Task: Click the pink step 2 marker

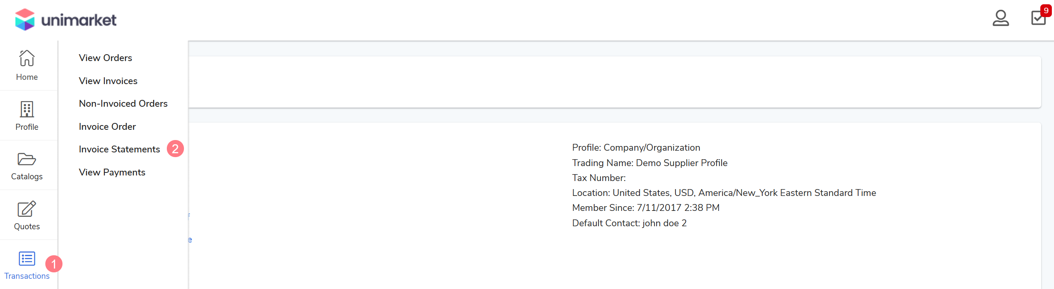Action: pos(175,149)
